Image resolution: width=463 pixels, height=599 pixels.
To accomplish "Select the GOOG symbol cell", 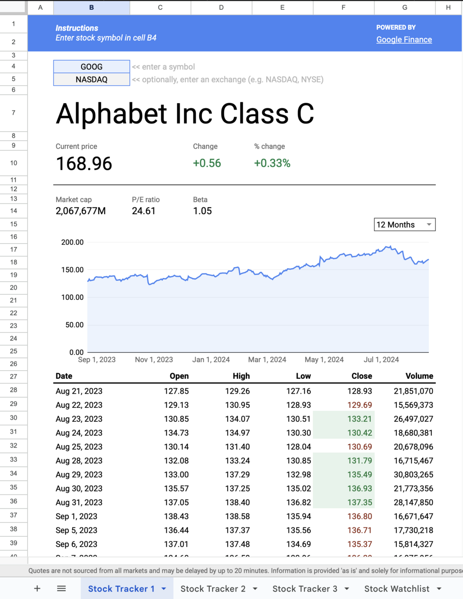I will coord(92,67).
